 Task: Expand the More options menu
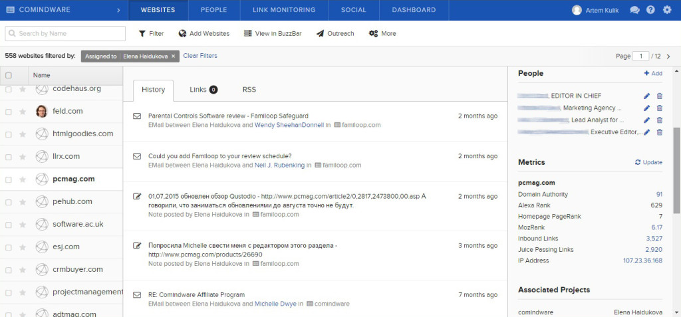(x=382, y=33)
